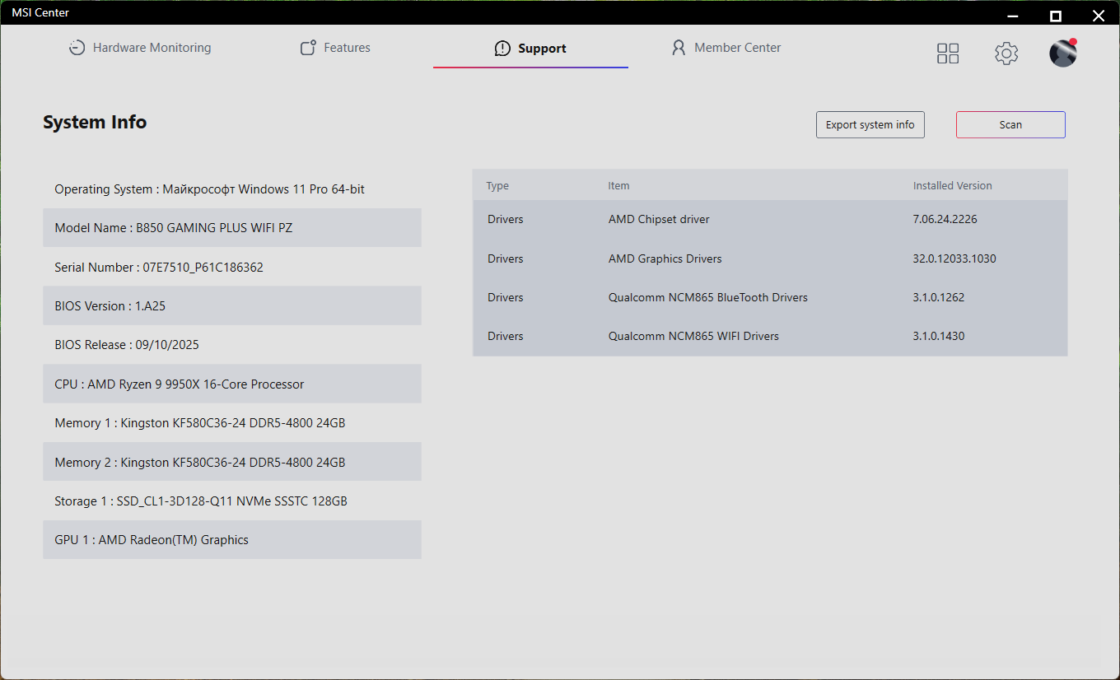This screenshot has width=1120, height=680.
Task: Click the Memory 1 Kingston line
Action: point(232,423)
